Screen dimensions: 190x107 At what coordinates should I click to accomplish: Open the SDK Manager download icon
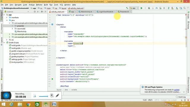tap(177, 8)
